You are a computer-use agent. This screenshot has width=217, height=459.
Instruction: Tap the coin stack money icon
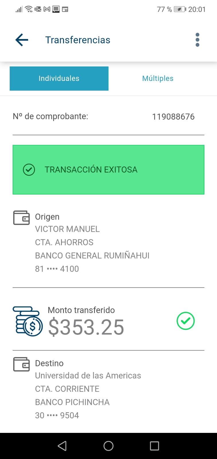[28, 321]
